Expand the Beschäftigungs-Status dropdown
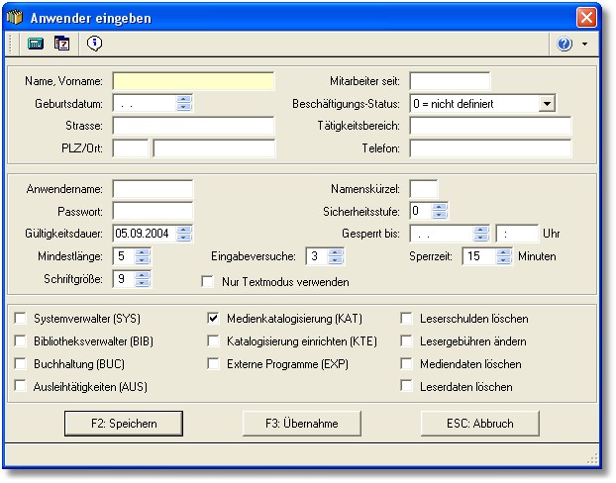Viewport: 616px width, 483px height. click(548, 103)
